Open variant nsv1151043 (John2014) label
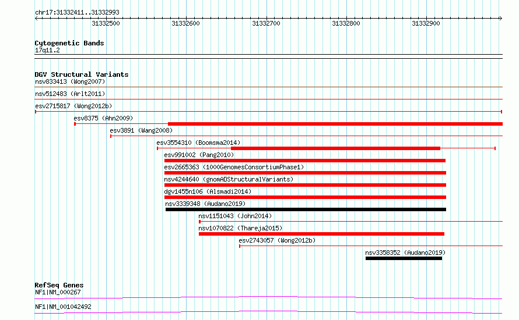Image resolution: width=519 pixels, height=320 pixels. [235, 216]
